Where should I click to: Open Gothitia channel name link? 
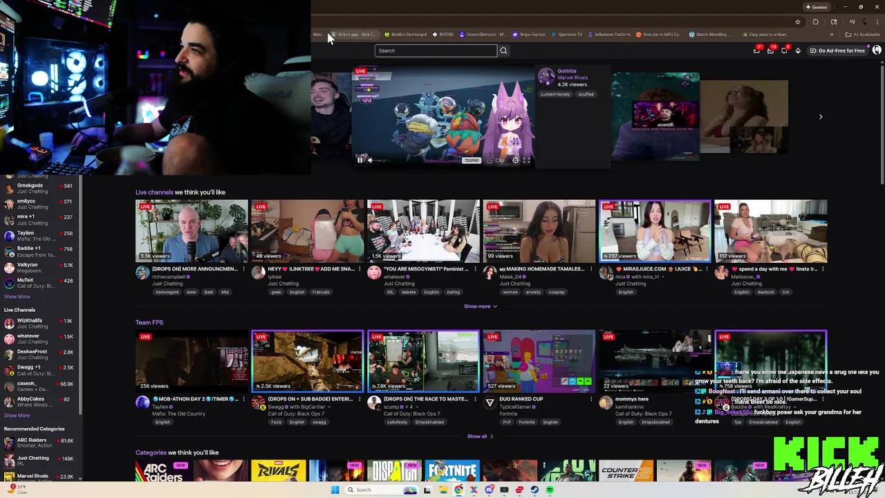567,71
